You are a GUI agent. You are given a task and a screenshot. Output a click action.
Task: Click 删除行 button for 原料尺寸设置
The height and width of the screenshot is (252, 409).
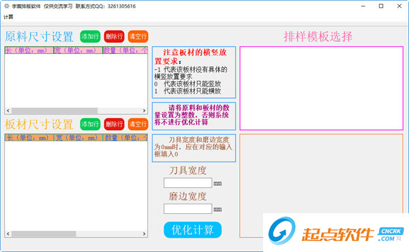(x=115, y=36)
